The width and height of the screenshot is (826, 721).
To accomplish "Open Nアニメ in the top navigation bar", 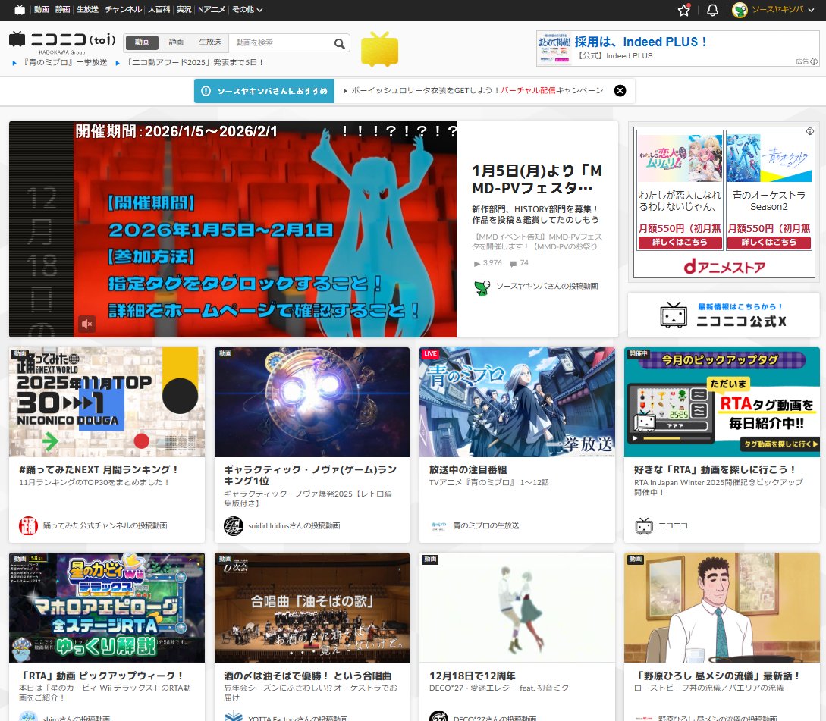I will tap(212, 10).
